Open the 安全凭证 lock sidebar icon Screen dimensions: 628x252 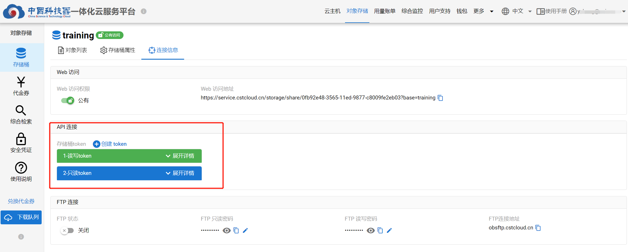(21, 139)
